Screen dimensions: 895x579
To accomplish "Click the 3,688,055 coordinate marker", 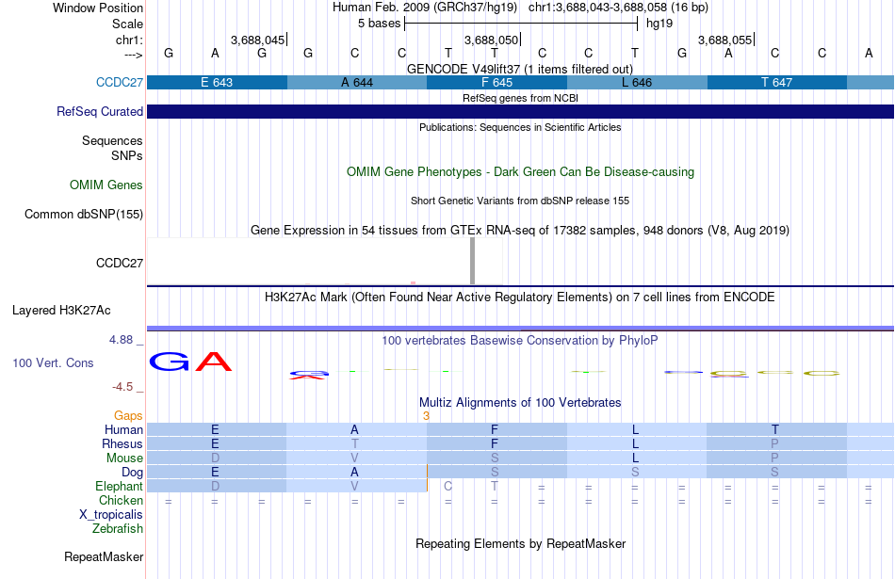I will (x=724, y=40).
